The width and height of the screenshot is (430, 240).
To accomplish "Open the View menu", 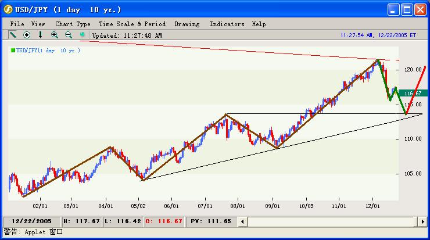I will point(38,24).
